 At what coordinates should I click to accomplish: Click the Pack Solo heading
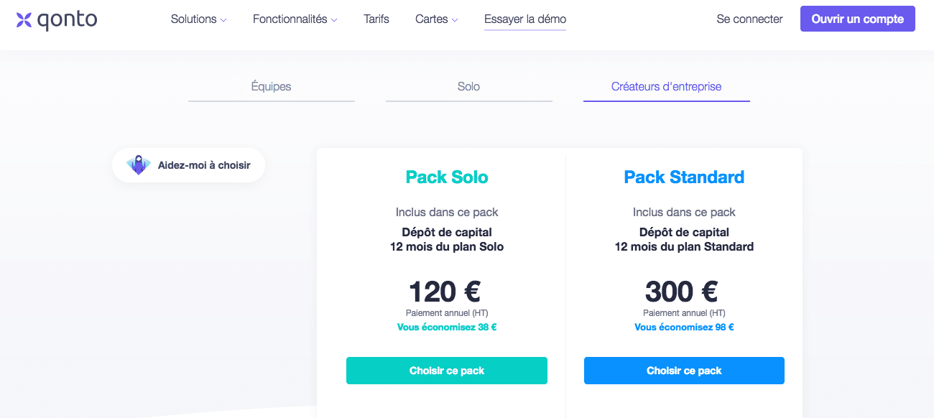click(447, 177)
